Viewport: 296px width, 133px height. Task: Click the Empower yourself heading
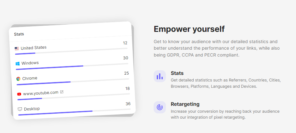pyautogui.click(x=189, y=29)
